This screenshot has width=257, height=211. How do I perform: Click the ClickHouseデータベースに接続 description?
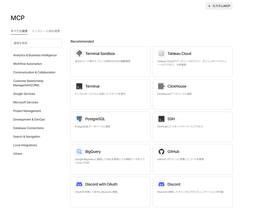click(x=174, y=94)
